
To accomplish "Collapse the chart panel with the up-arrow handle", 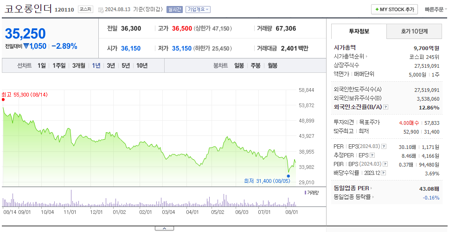I will point(164,228).
